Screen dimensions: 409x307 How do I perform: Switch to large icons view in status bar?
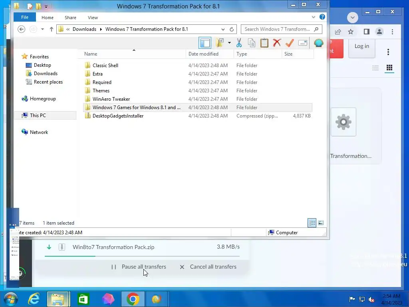point(321,223)
